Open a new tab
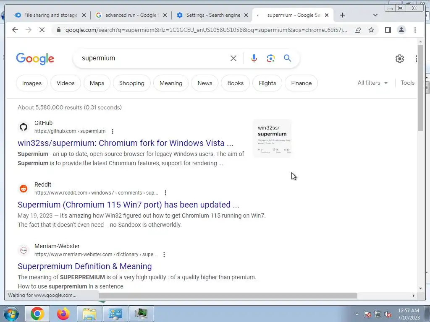The image size is (430, 322). point(343,15)
